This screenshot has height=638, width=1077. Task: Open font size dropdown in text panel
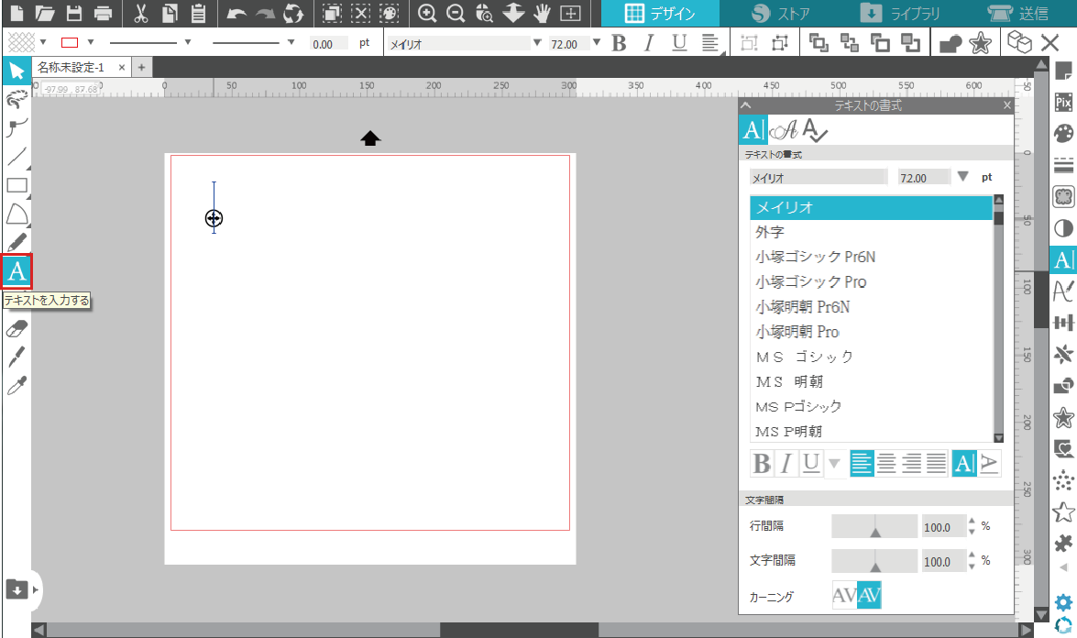962,177
